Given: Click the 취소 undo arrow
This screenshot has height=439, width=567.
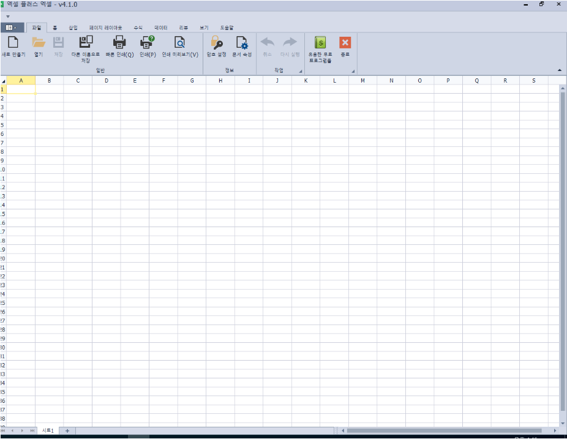Looking at the screenshot, I should [x=267, y=42].
